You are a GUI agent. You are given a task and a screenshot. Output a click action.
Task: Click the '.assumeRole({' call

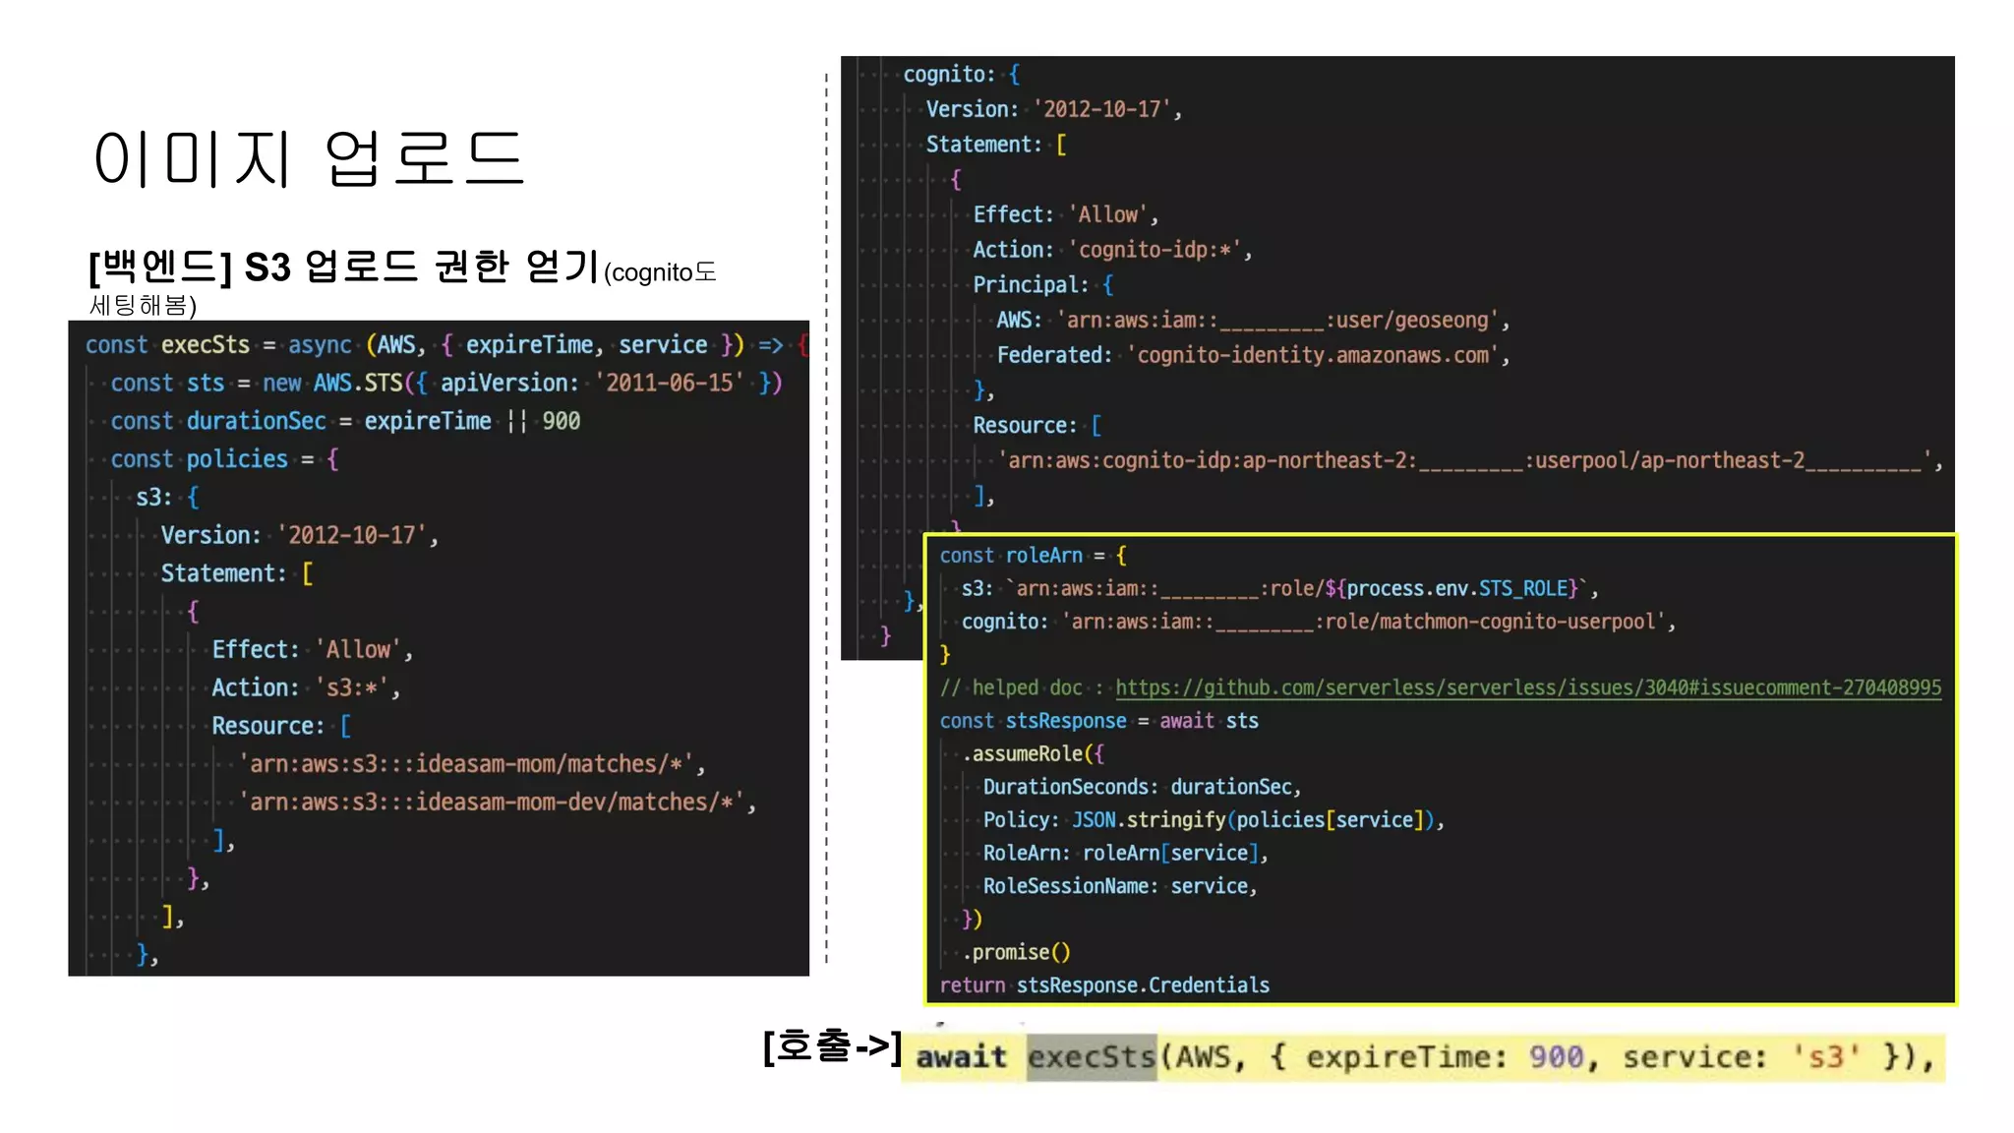point(1033,754)
